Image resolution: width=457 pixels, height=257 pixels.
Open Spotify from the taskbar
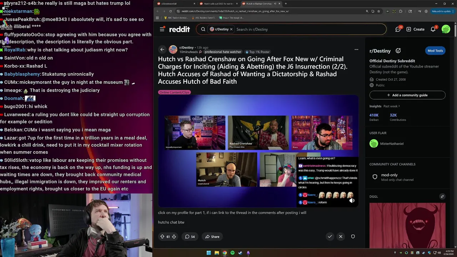(232, 253)
